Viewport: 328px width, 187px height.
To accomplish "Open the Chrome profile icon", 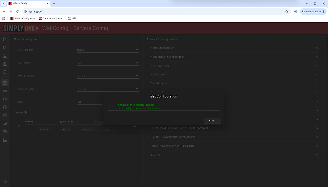I will point(296,12).
